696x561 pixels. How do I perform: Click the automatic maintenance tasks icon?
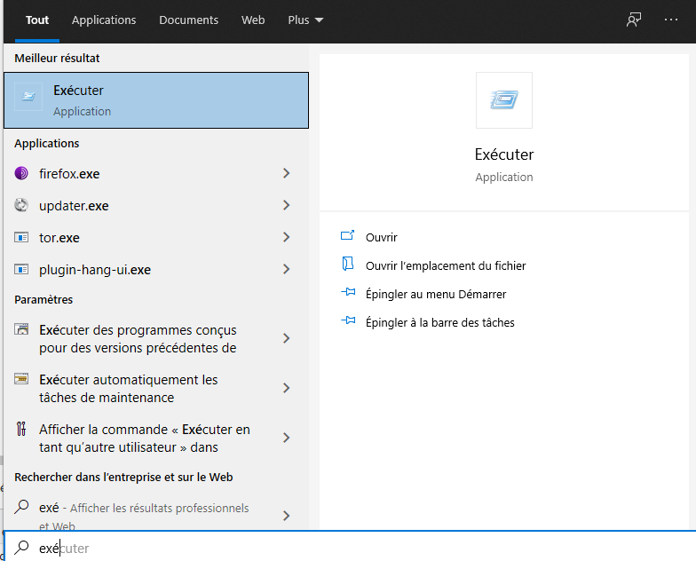[21, 378]
